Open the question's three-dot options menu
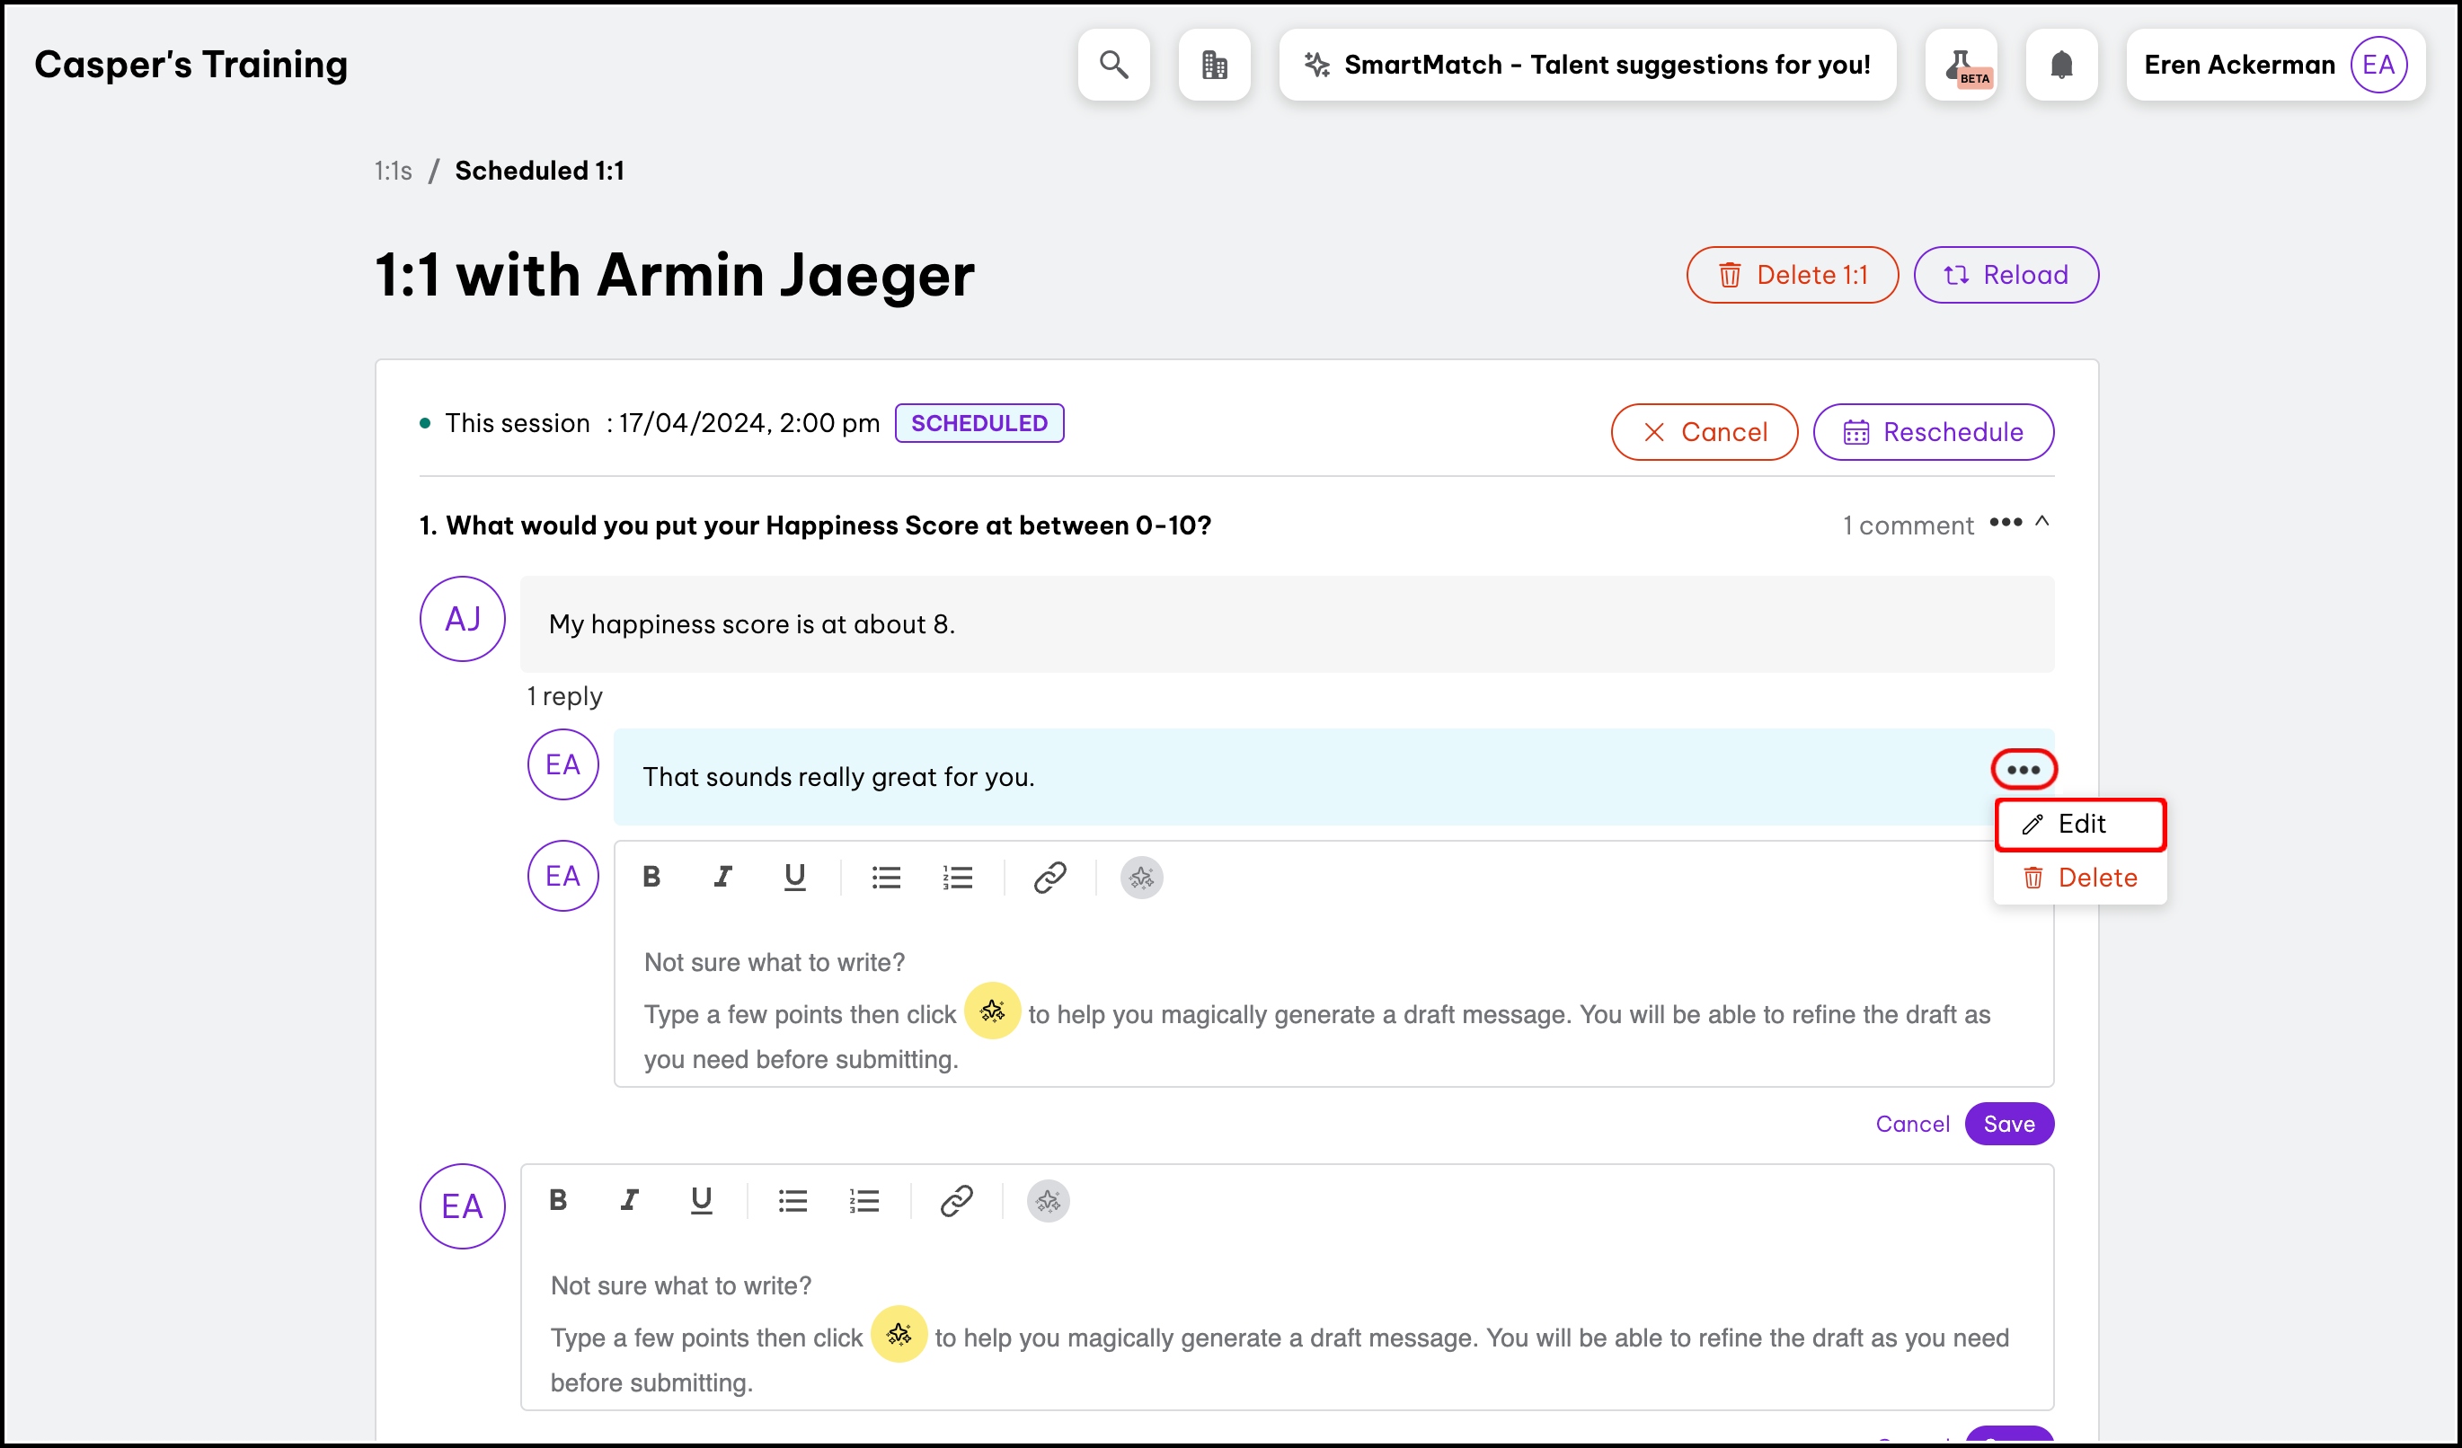The image size is (2462, 1448). [x=2005, y=523]
